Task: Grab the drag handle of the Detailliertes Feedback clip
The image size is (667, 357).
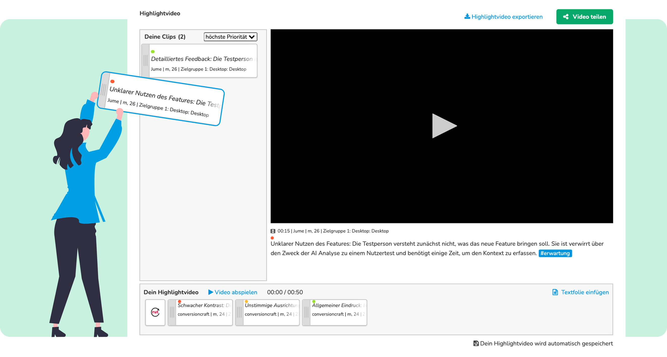Action: point(146,61)
